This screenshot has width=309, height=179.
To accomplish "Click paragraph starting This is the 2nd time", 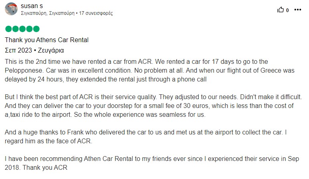I will coord(149,71).
